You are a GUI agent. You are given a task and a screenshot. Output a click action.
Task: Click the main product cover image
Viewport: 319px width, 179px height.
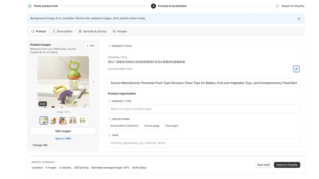[x=63, y=82]
